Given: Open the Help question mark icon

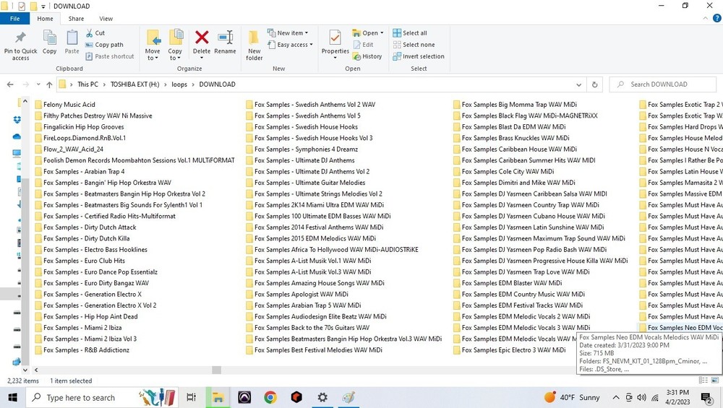Looking at the screenshot, I should click(717, 19).
